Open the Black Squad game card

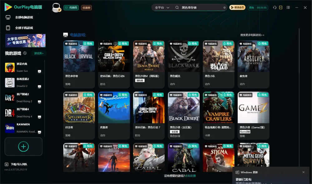pos(218,64)
